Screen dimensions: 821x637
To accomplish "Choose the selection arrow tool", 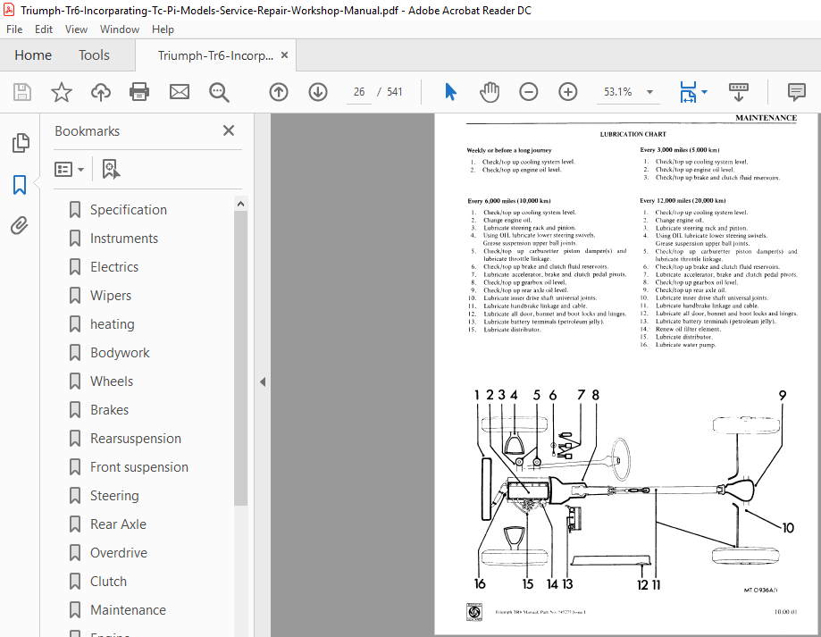I will (x=450, y=92).
